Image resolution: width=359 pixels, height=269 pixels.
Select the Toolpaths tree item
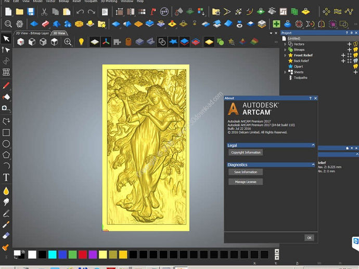click(x=300, y=78)
